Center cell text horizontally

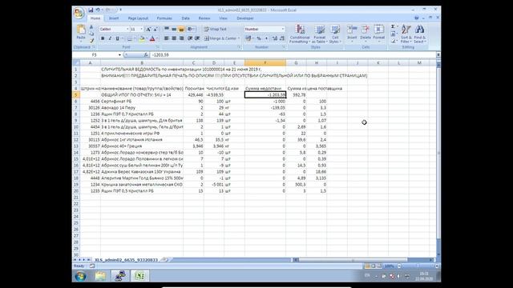tap(174, 38)
